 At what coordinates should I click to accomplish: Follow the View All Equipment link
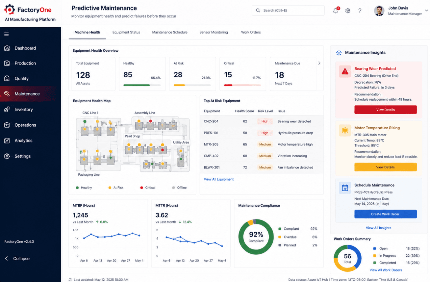[x=218, y=179]
